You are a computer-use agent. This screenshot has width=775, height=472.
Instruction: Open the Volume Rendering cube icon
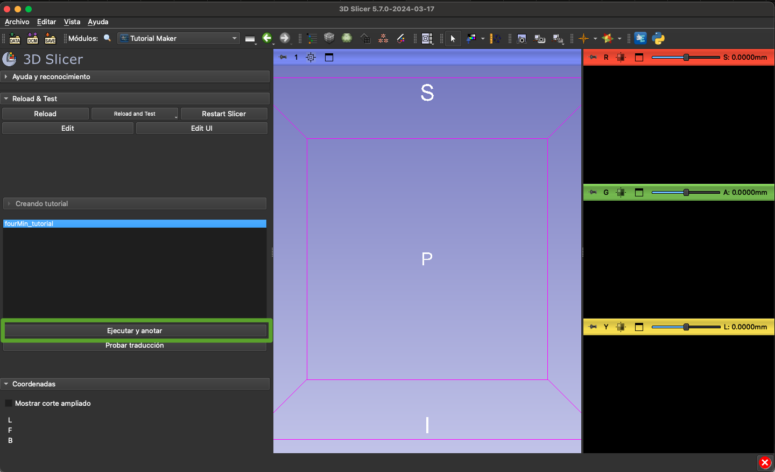pyautogui.click(x=329, y=38)
